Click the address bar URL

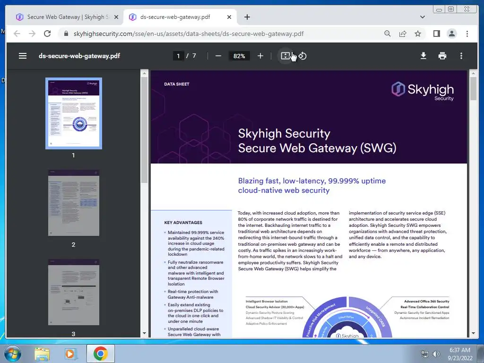click(x=188, y=34)
